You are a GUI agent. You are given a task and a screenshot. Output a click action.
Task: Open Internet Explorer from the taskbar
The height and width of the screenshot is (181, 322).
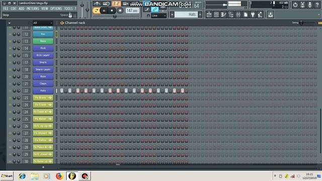pos(22,176)
